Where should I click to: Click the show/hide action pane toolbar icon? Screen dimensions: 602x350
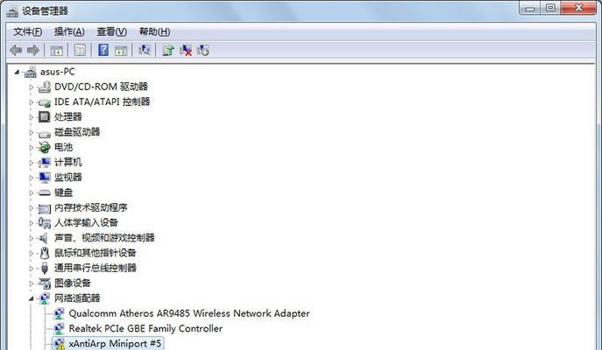[x=121, y=50]
